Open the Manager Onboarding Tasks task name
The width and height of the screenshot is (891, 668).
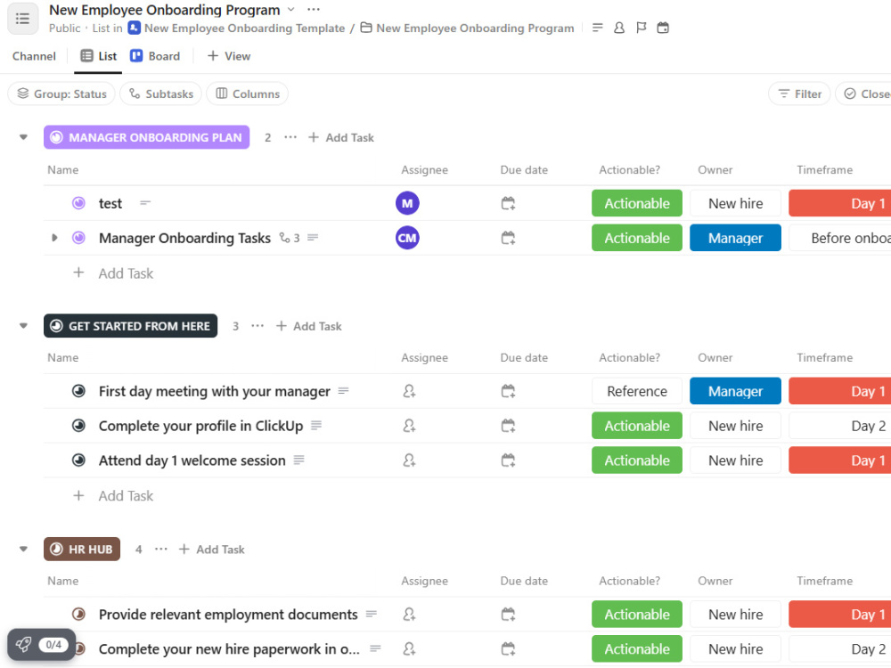click(184, 238)
